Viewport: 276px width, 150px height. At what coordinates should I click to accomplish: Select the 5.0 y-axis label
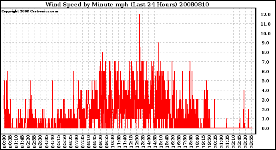click(266, 81)
